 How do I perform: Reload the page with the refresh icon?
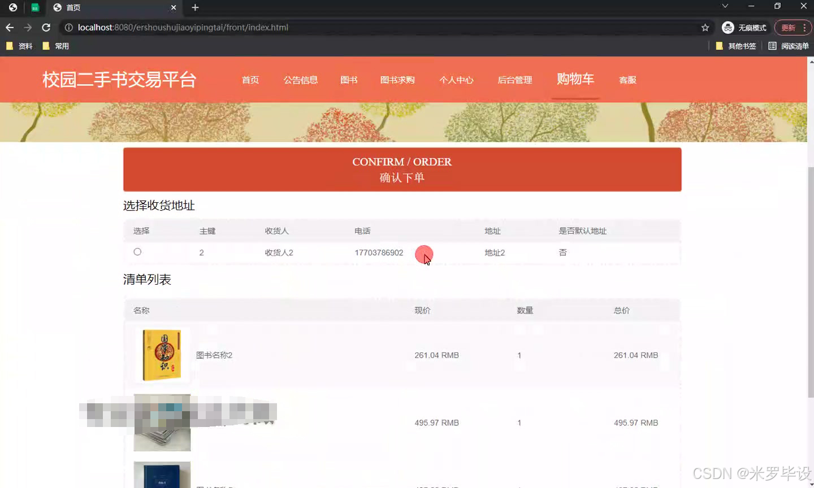point(46,27)
